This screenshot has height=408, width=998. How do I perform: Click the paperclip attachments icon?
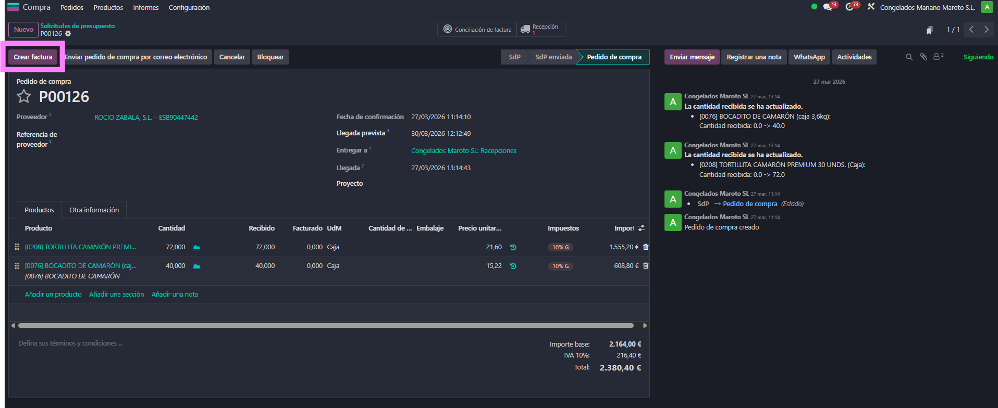(x=923, y=57)
